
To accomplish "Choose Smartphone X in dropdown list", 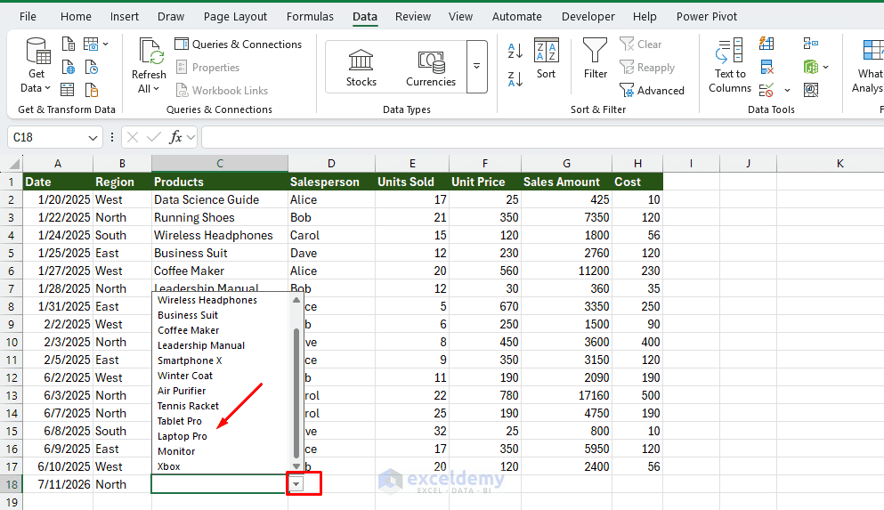I will pos(190,360).
